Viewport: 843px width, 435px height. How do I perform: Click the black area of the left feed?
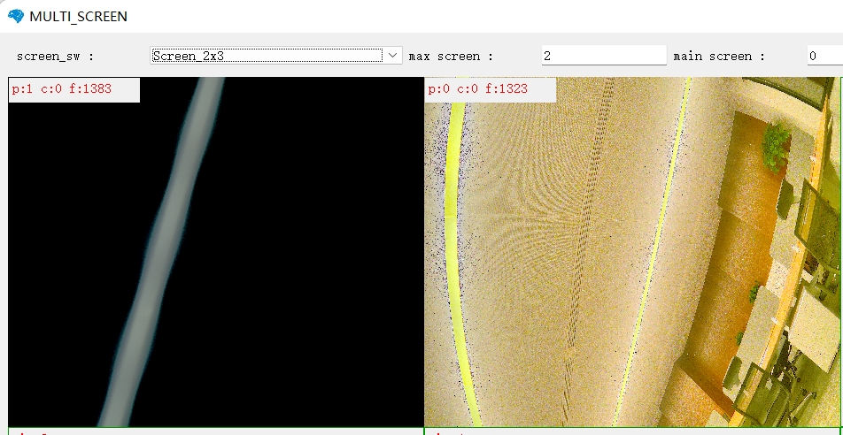pyautogui.click(x=319, y=265)
